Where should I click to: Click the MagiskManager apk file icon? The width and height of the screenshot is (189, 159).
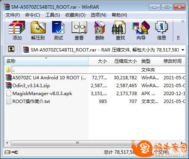click(x=9, y=93)
